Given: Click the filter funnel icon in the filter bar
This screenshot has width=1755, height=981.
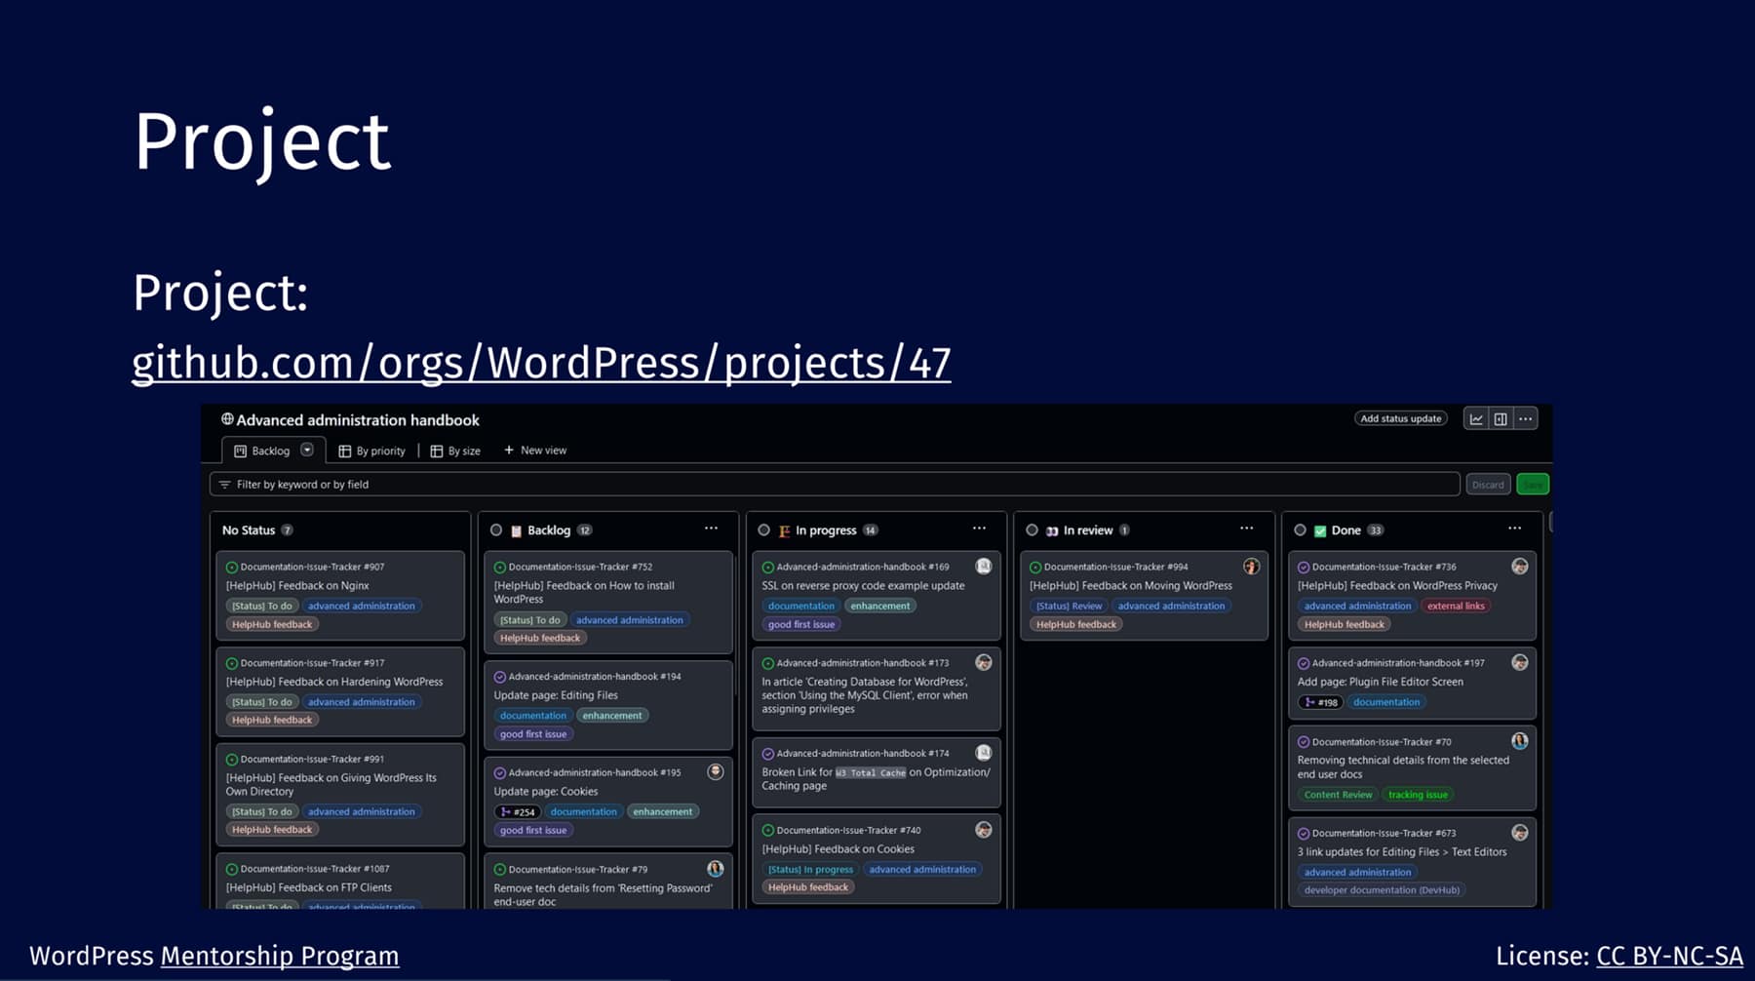Looking at the screenshot, I should (224, 484).
